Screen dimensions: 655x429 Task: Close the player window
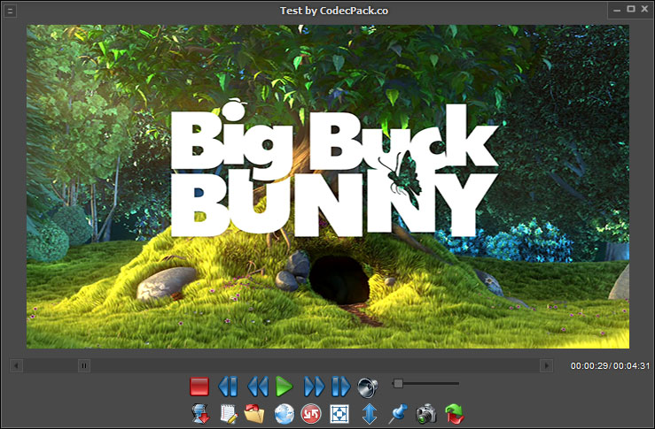pyautogui.click(x=644, y=9)
